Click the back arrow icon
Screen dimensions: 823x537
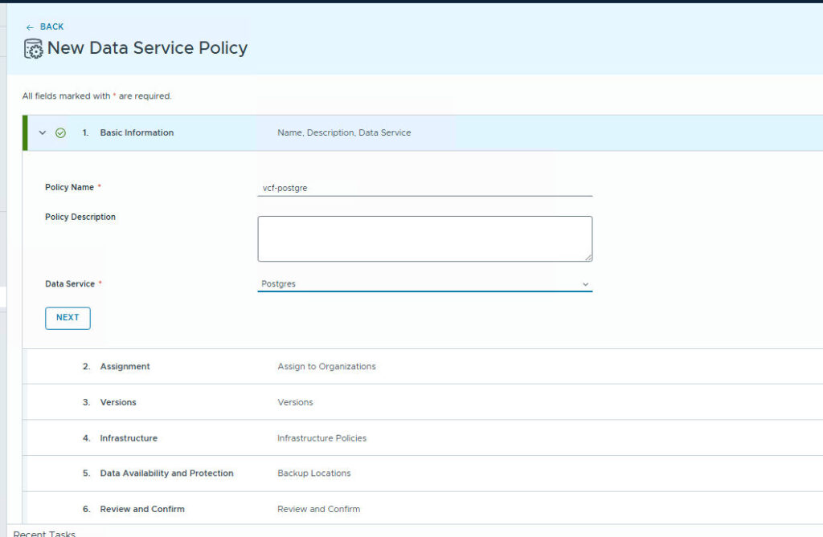point(30,27)
